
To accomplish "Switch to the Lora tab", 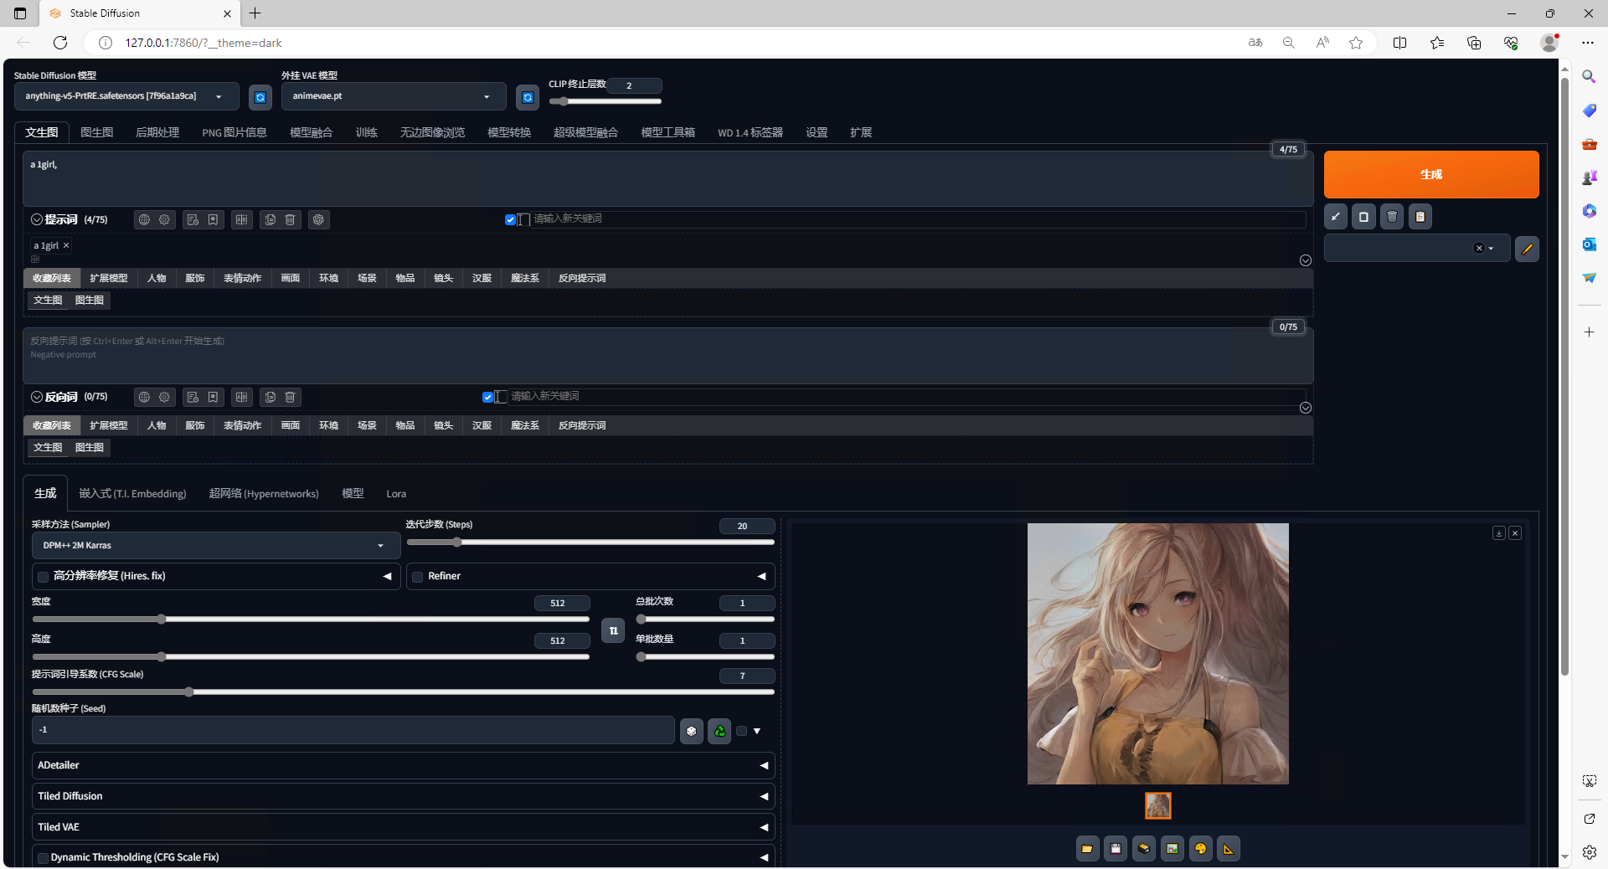I will click(x=396, y=494).
